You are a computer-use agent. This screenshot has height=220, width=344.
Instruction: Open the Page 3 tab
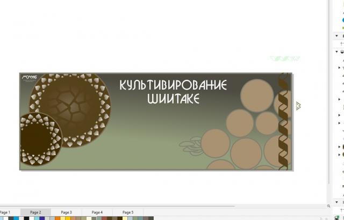(66, 212)
